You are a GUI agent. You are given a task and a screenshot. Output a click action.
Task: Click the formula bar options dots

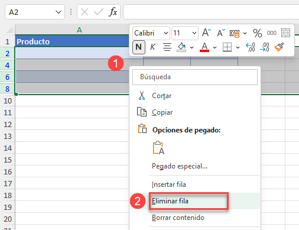71,12
